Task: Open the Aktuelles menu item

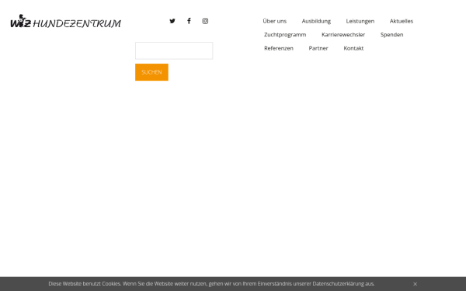Action: click(x=402, y=21)
